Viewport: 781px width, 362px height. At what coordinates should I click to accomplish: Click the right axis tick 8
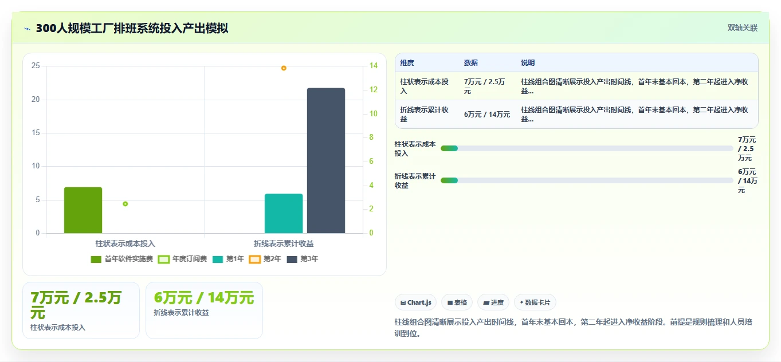[x=371, y=137]
